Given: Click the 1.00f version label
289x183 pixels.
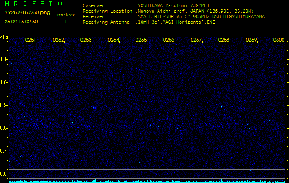Looking at the screenshot, I should point(64,4).
